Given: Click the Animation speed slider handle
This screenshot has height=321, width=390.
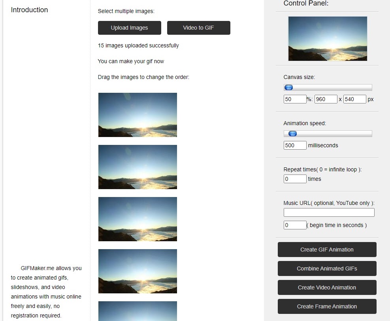Looking at the screenshot, I should (x=292, y=134).
